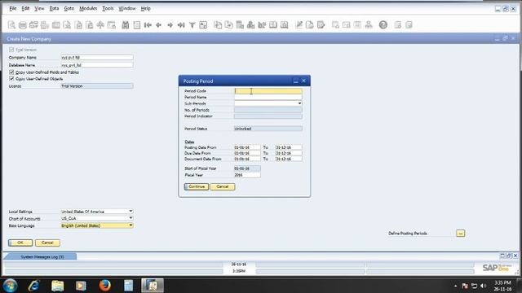Select the System Messages Log tab
Screen dimensions: 522x293
pos(42,257)
